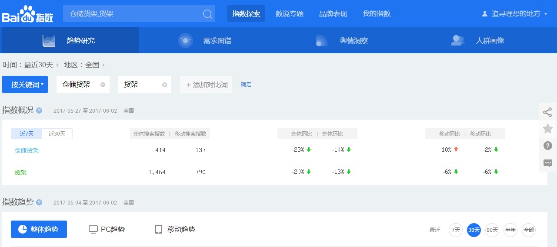Click the 趋势研究 chart icon

pos(49,41)
